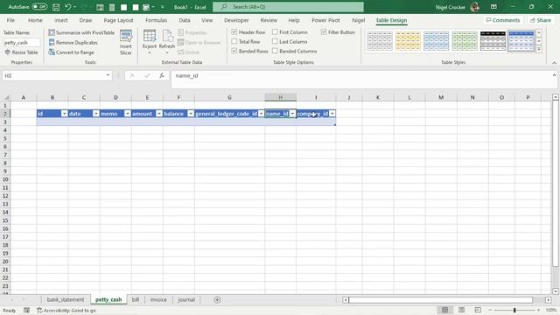
Task: Switch to Page Layout view icon
Action: pyautogui.click(x=461, y=310)
